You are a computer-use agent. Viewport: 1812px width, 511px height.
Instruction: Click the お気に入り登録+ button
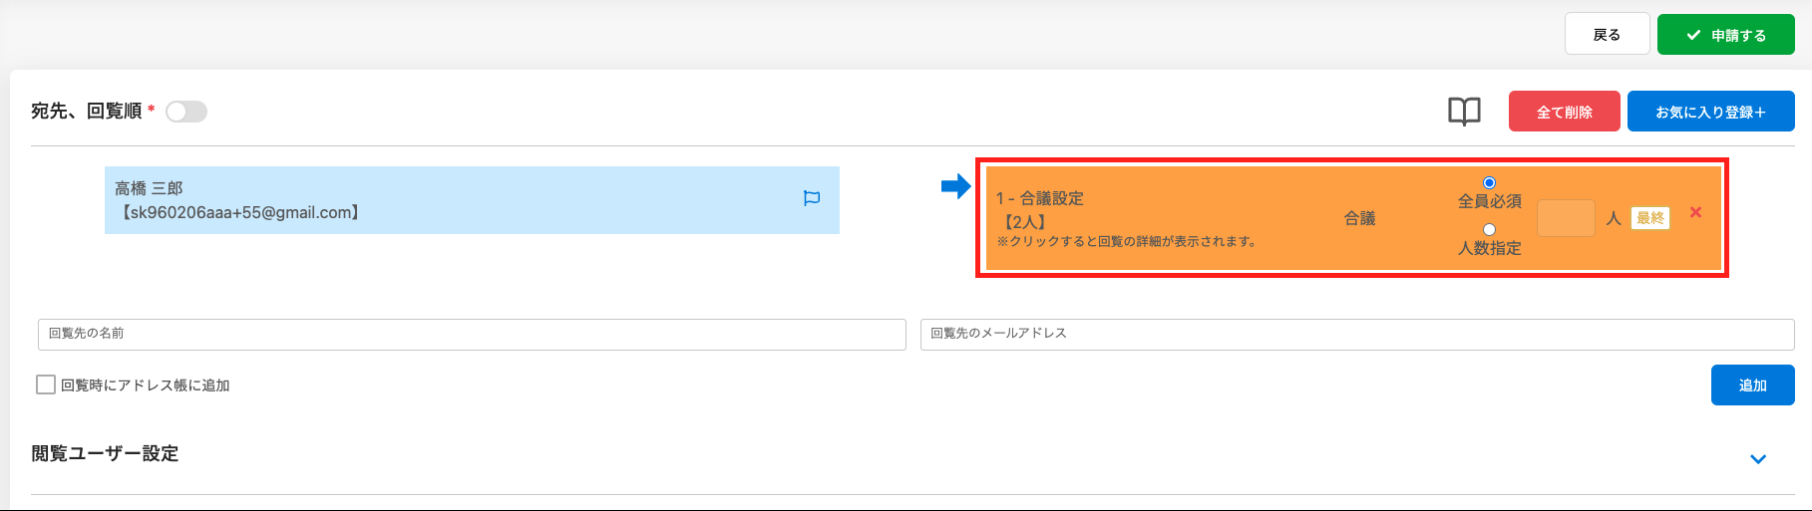pyautogui.click(x=1710, y=112)
